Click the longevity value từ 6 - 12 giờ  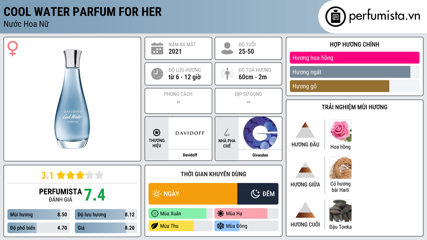coord(185,77)
